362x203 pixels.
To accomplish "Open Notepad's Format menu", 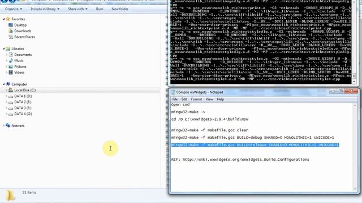I will (x=196, y=99).
